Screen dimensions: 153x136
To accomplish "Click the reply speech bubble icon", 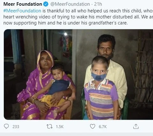I will (x=6, y=126).
